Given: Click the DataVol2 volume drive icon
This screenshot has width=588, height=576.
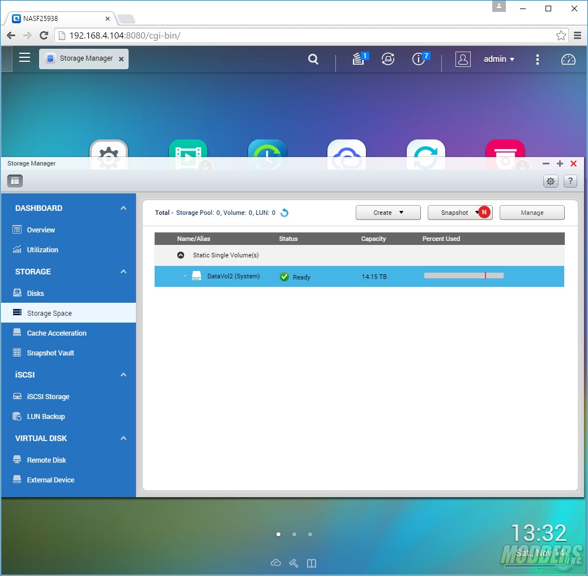Looking at the screenshot, I should [197, 276].
